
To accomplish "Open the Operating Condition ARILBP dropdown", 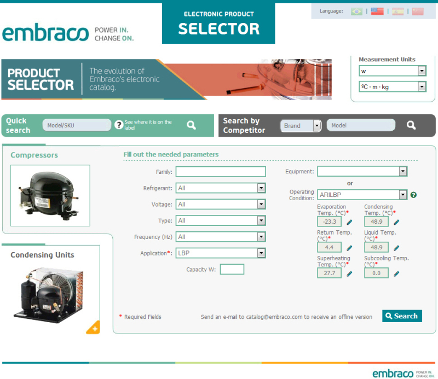I will click(362, 195).
